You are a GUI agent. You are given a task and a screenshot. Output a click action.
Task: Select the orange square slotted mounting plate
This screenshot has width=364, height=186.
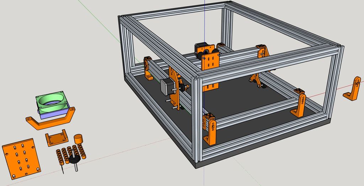[21, 159]
